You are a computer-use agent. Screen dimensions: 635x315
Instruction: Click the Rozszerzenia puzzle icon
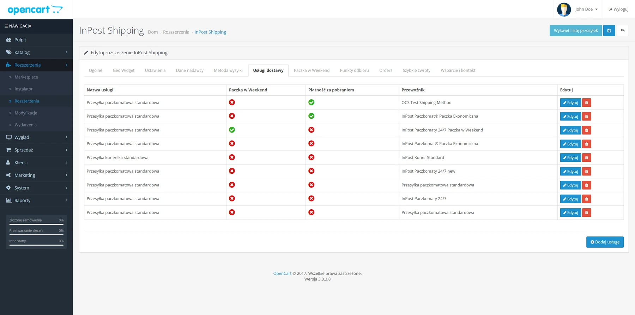[x=9, y=65]
